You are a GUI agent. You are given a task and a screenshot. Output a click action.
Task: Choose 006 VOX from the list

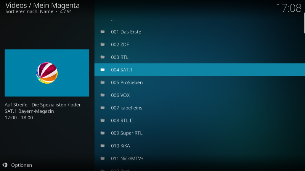tap(199, 95)
